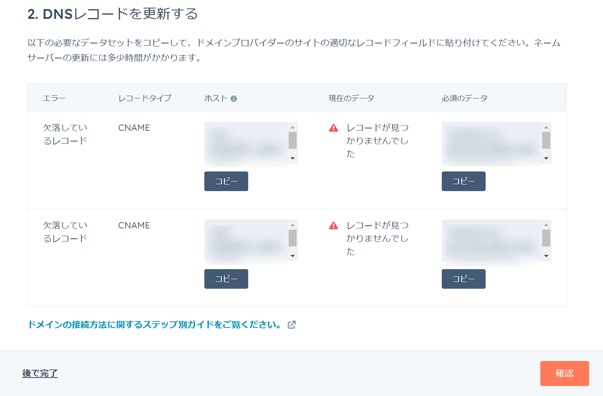
Task: Click 欠落しているレコード in the second row
Action: (x=65, y=232)
